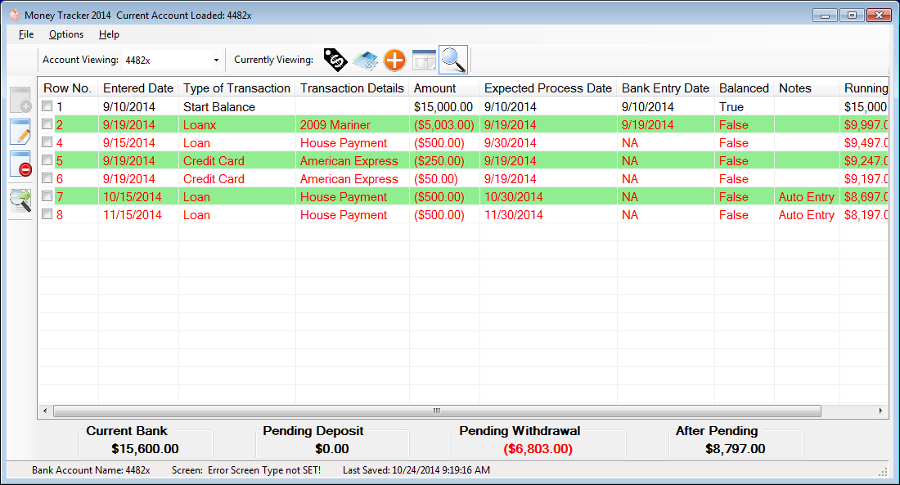Click the piggy bank app icon in title bar
The width and height of the screenshot is (900, 485).
pyautogui.click(x=15, y=15)
